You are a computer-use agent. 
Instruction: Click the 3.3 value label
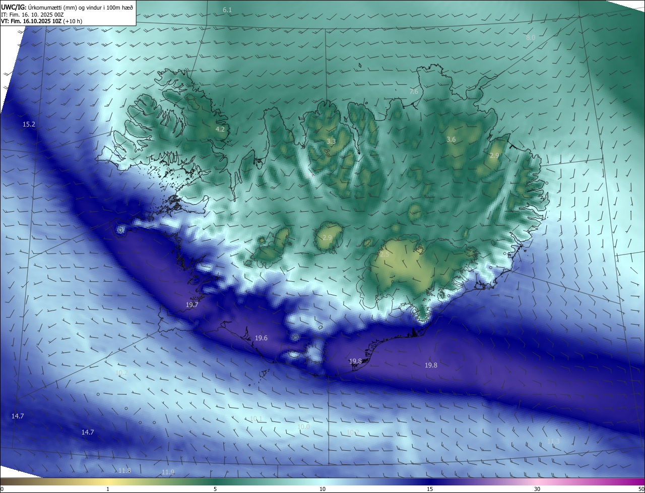tap(331, 142)
